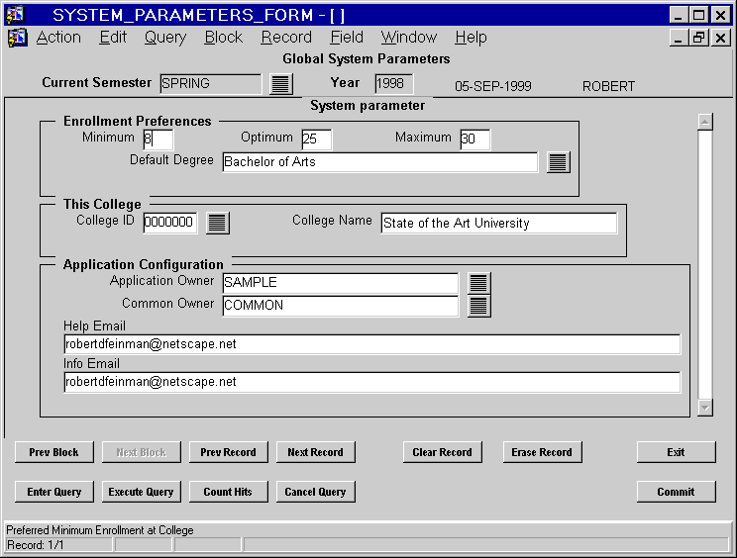The image size is (737, 558).
Task: Click the scroll down arrow of block scrollbar
Action: 705,408
